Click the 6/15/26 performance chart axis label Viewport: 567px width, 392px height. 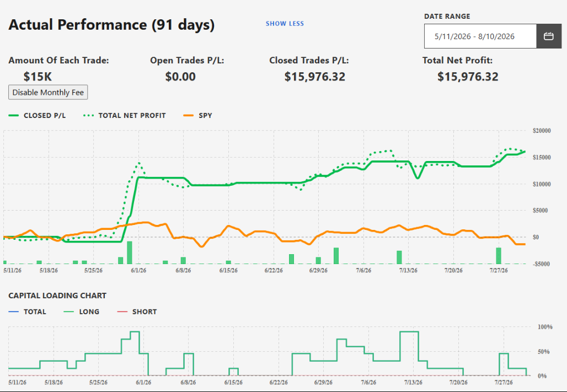coord(228,271)
